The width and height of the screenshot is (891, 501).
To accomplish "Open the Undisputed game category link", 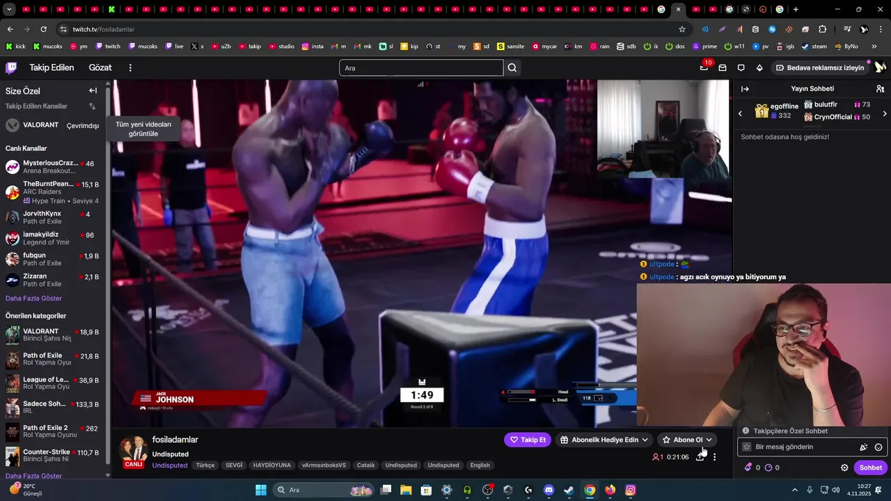I will 170,466.
